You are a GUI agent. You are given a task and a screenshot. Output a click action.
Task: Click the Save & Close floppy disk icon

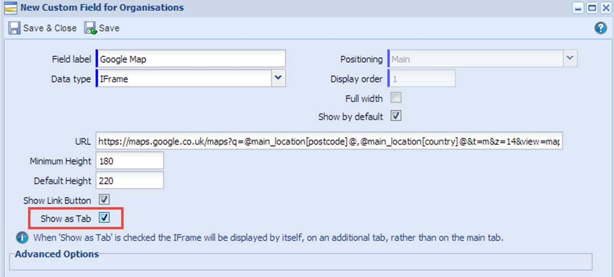click(x=15, y=28)
